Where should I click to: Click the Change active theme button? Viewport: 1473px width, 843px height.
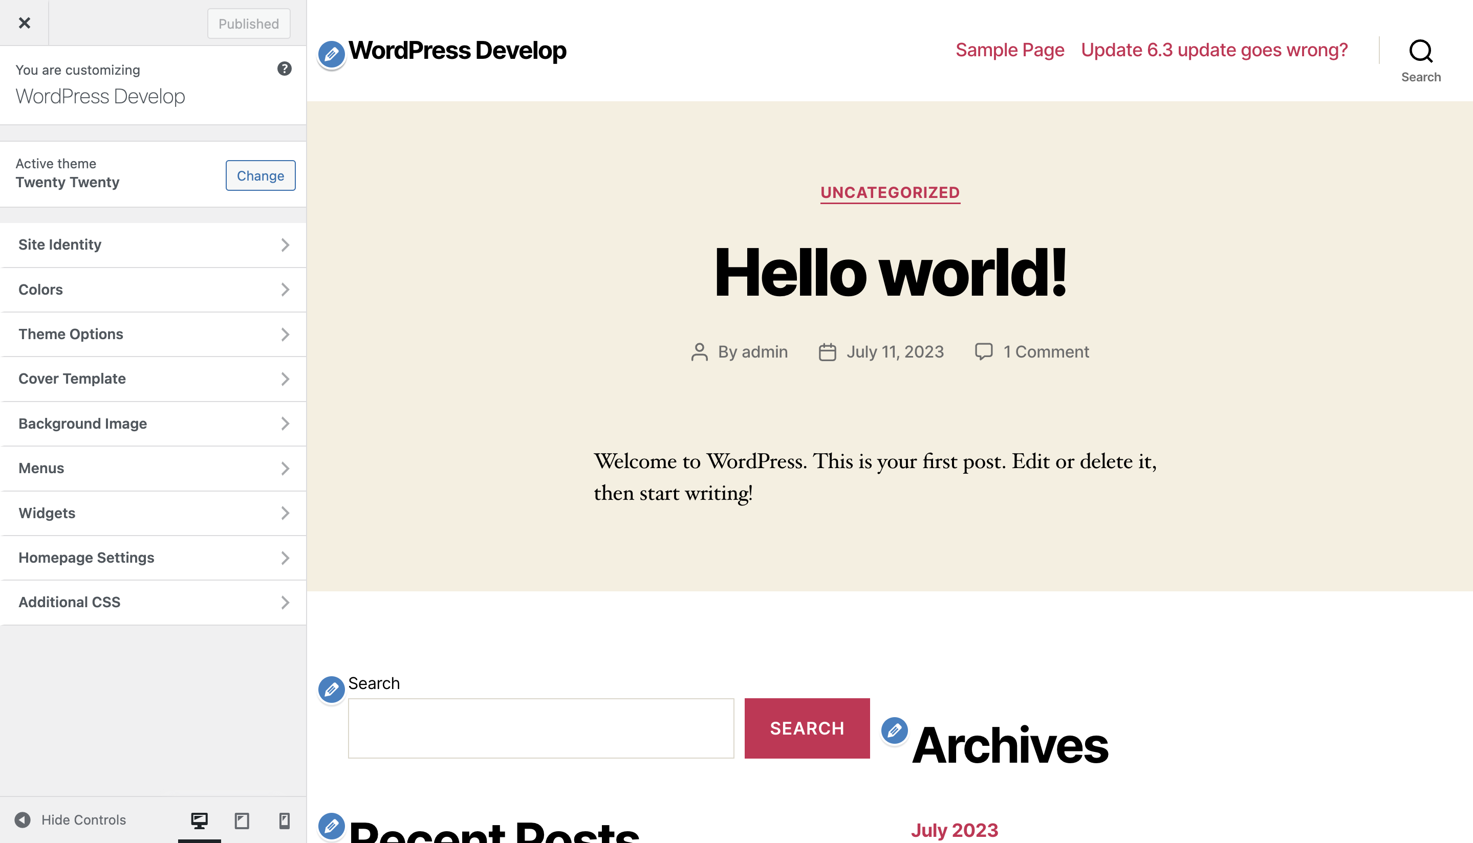(260, 175)
